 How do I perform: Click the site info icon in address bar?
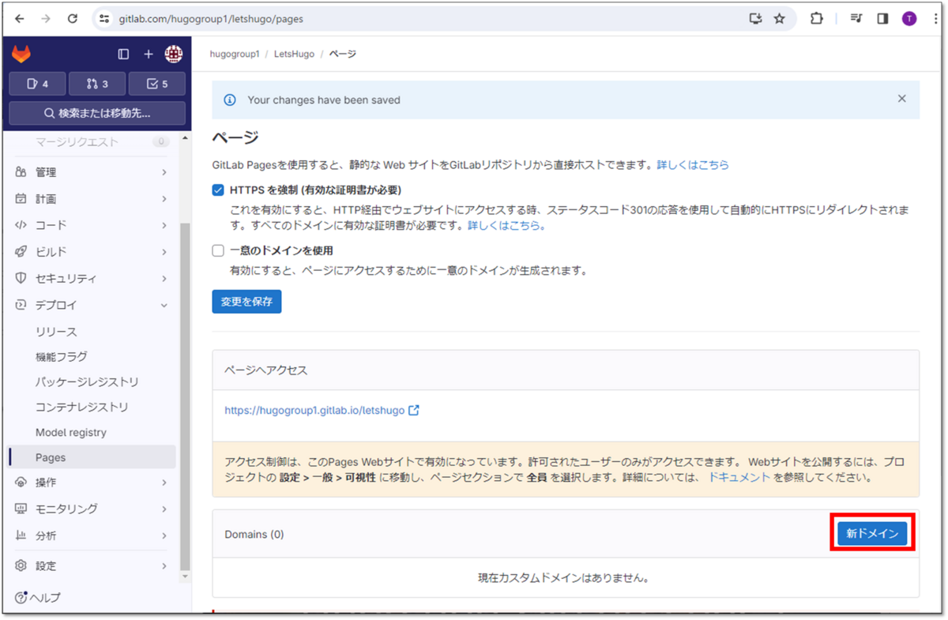105,18
